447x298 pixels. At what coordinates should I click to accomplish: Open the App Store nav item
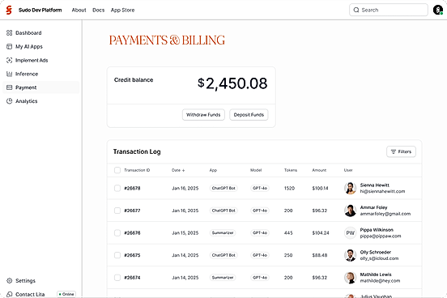(x=122, y=10)
